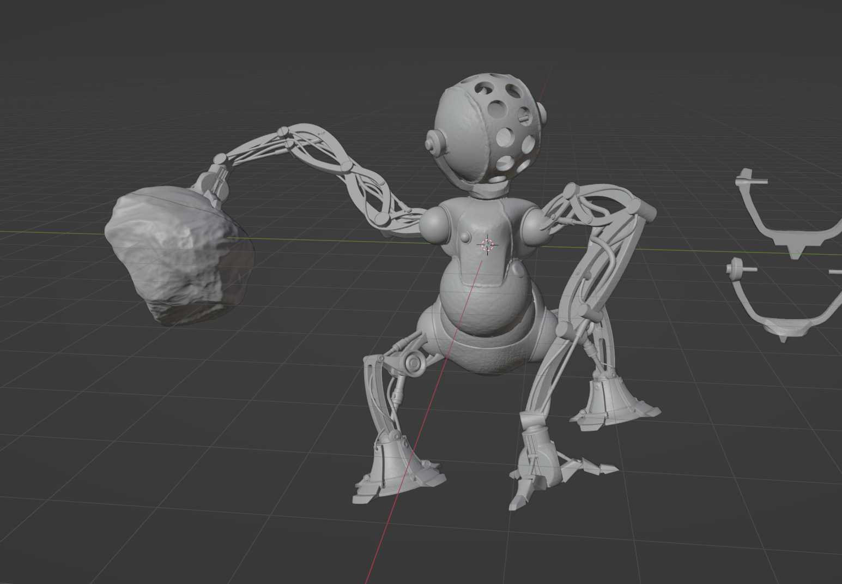
Task: Click the small knob on the chest
Action: pyautogui.click(x=465, y=237)
